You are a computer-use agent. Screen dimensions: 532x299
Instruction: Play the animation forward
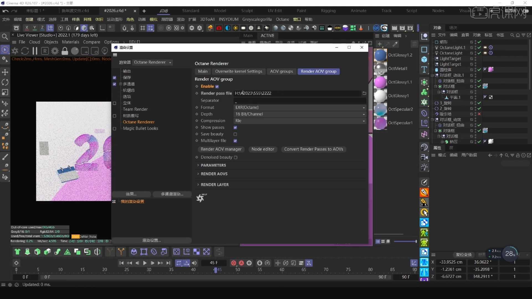click(x=145, y=263)
